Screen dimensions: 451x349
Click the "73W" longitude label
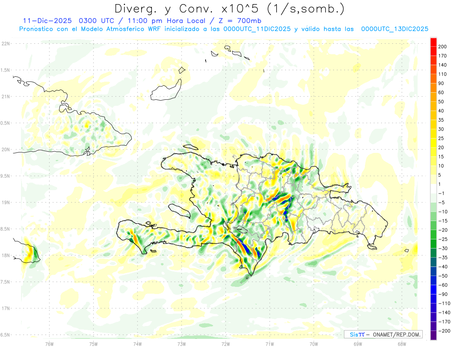182,344
